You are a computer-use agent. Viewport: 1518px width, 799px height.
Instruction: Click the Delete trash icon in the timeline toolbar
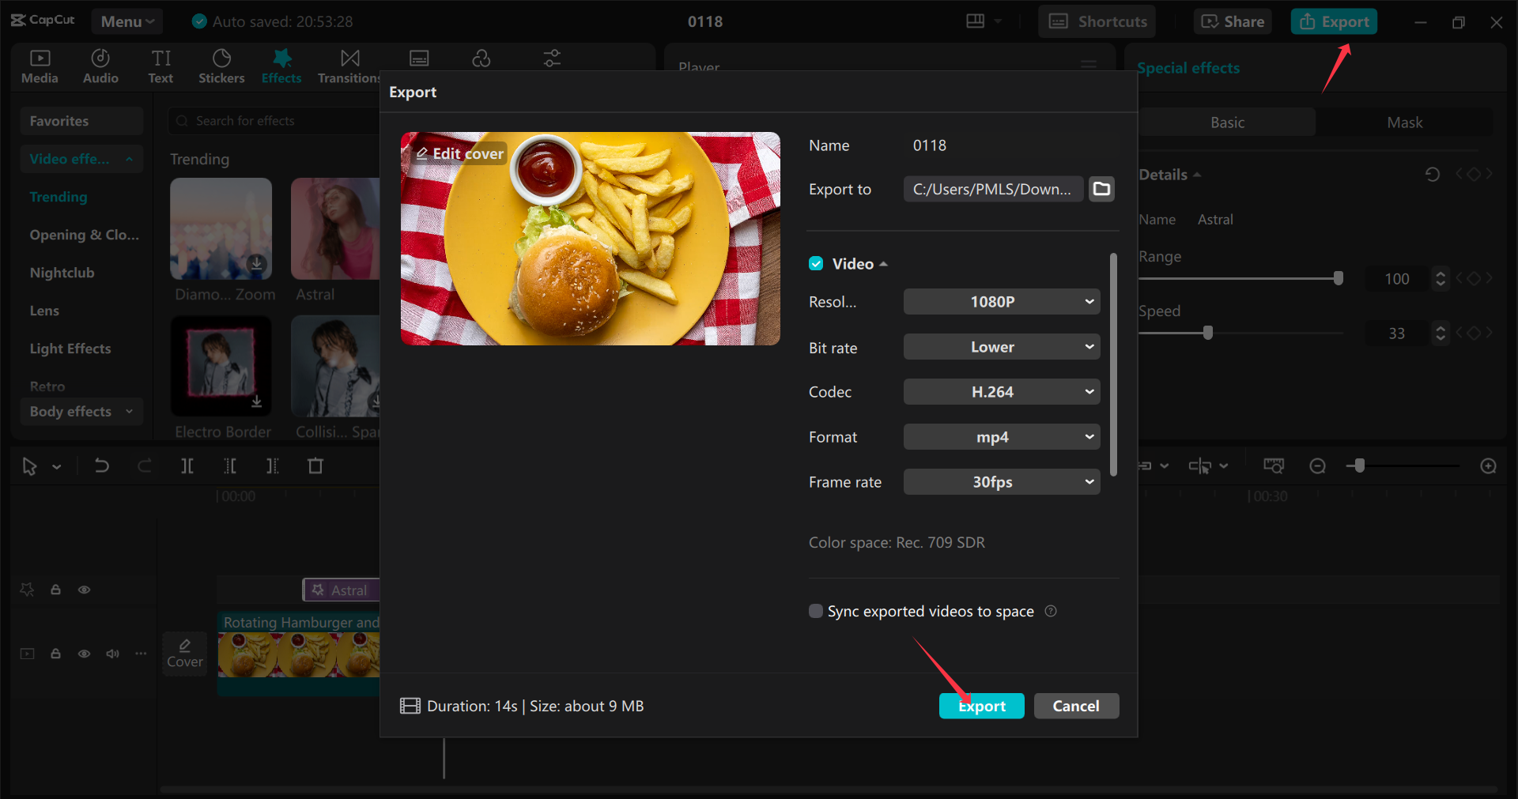pos(315,465)
